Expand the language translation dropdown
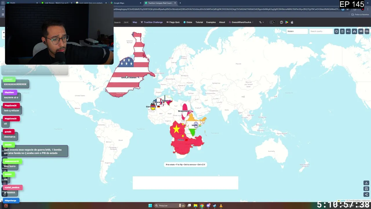The height and width of the screenshot is (209, 371). click(261, 22)
